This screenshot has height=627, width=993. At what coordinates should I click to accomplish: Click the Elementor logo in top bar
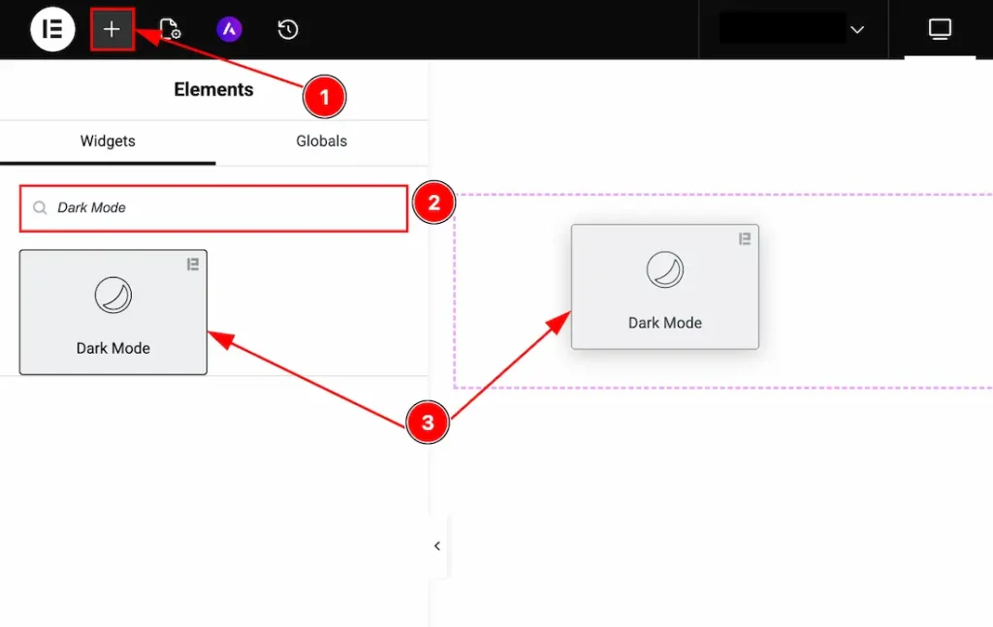(52, 29)
